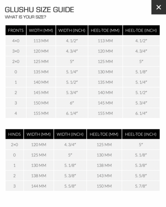166x207 pixels.
Task: Click the hinds WIDTH (INCH) header
Action: click(70, 134)
